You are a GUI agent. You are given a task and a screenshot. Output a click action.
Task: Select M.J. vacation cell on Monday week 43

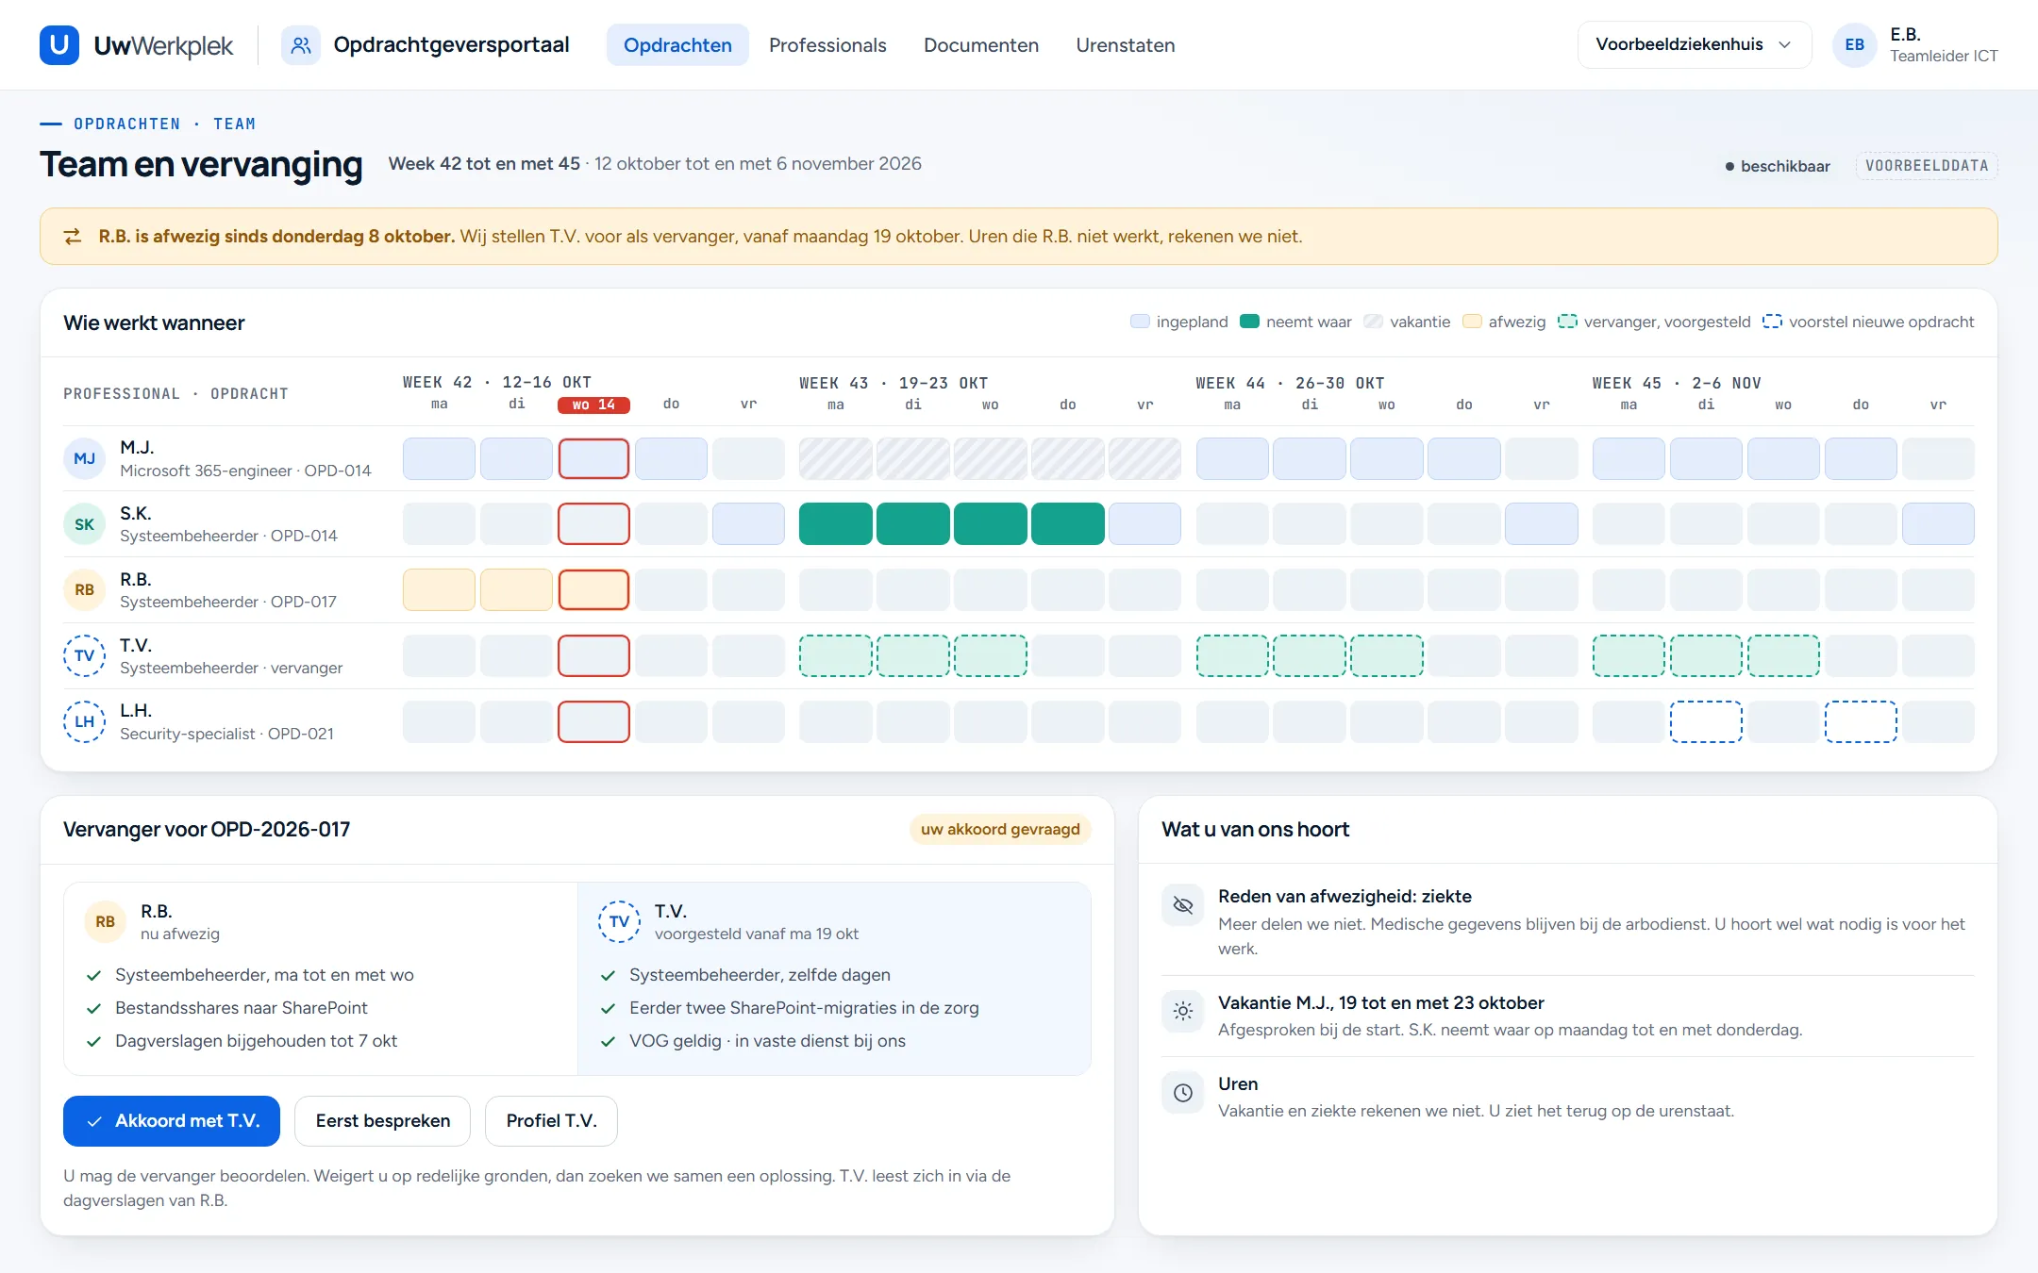point(836,458)
